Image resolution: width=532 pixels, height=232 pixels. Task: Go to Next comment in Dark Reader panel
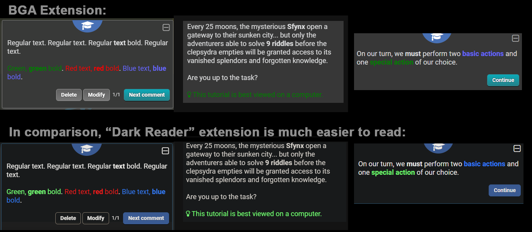[146, 218]
